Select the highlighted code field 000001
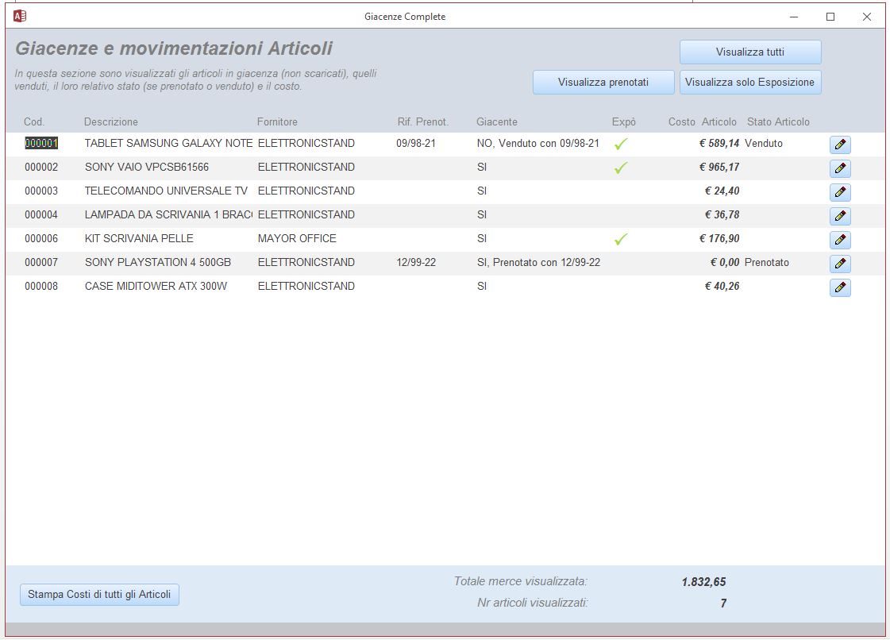This screenshot has height=640, width=890. (40, 143)
